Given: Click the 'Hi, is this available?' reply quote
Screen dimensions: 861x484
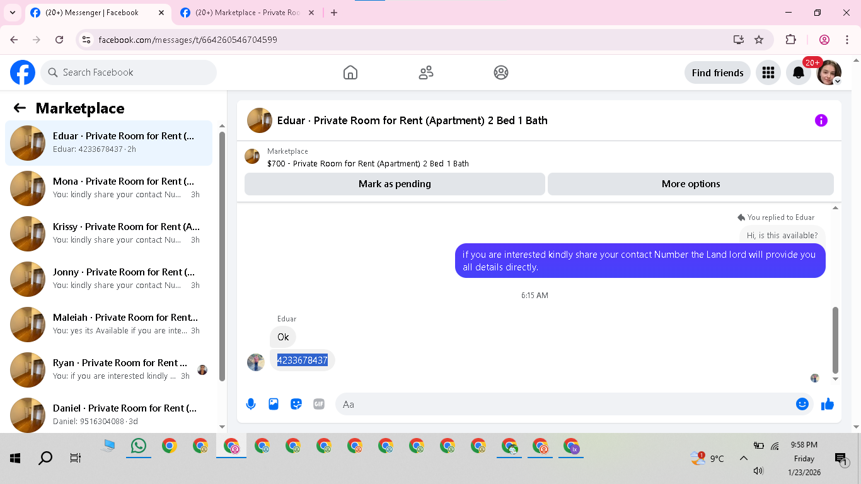Looking at the screenshot, I should pyautogui.click(x=782, y=235).
